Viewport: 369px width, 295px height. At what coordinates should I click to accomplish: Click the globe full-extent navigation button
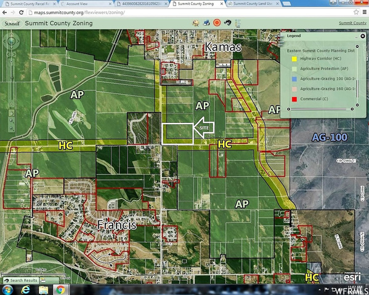(x=11, y=42)
